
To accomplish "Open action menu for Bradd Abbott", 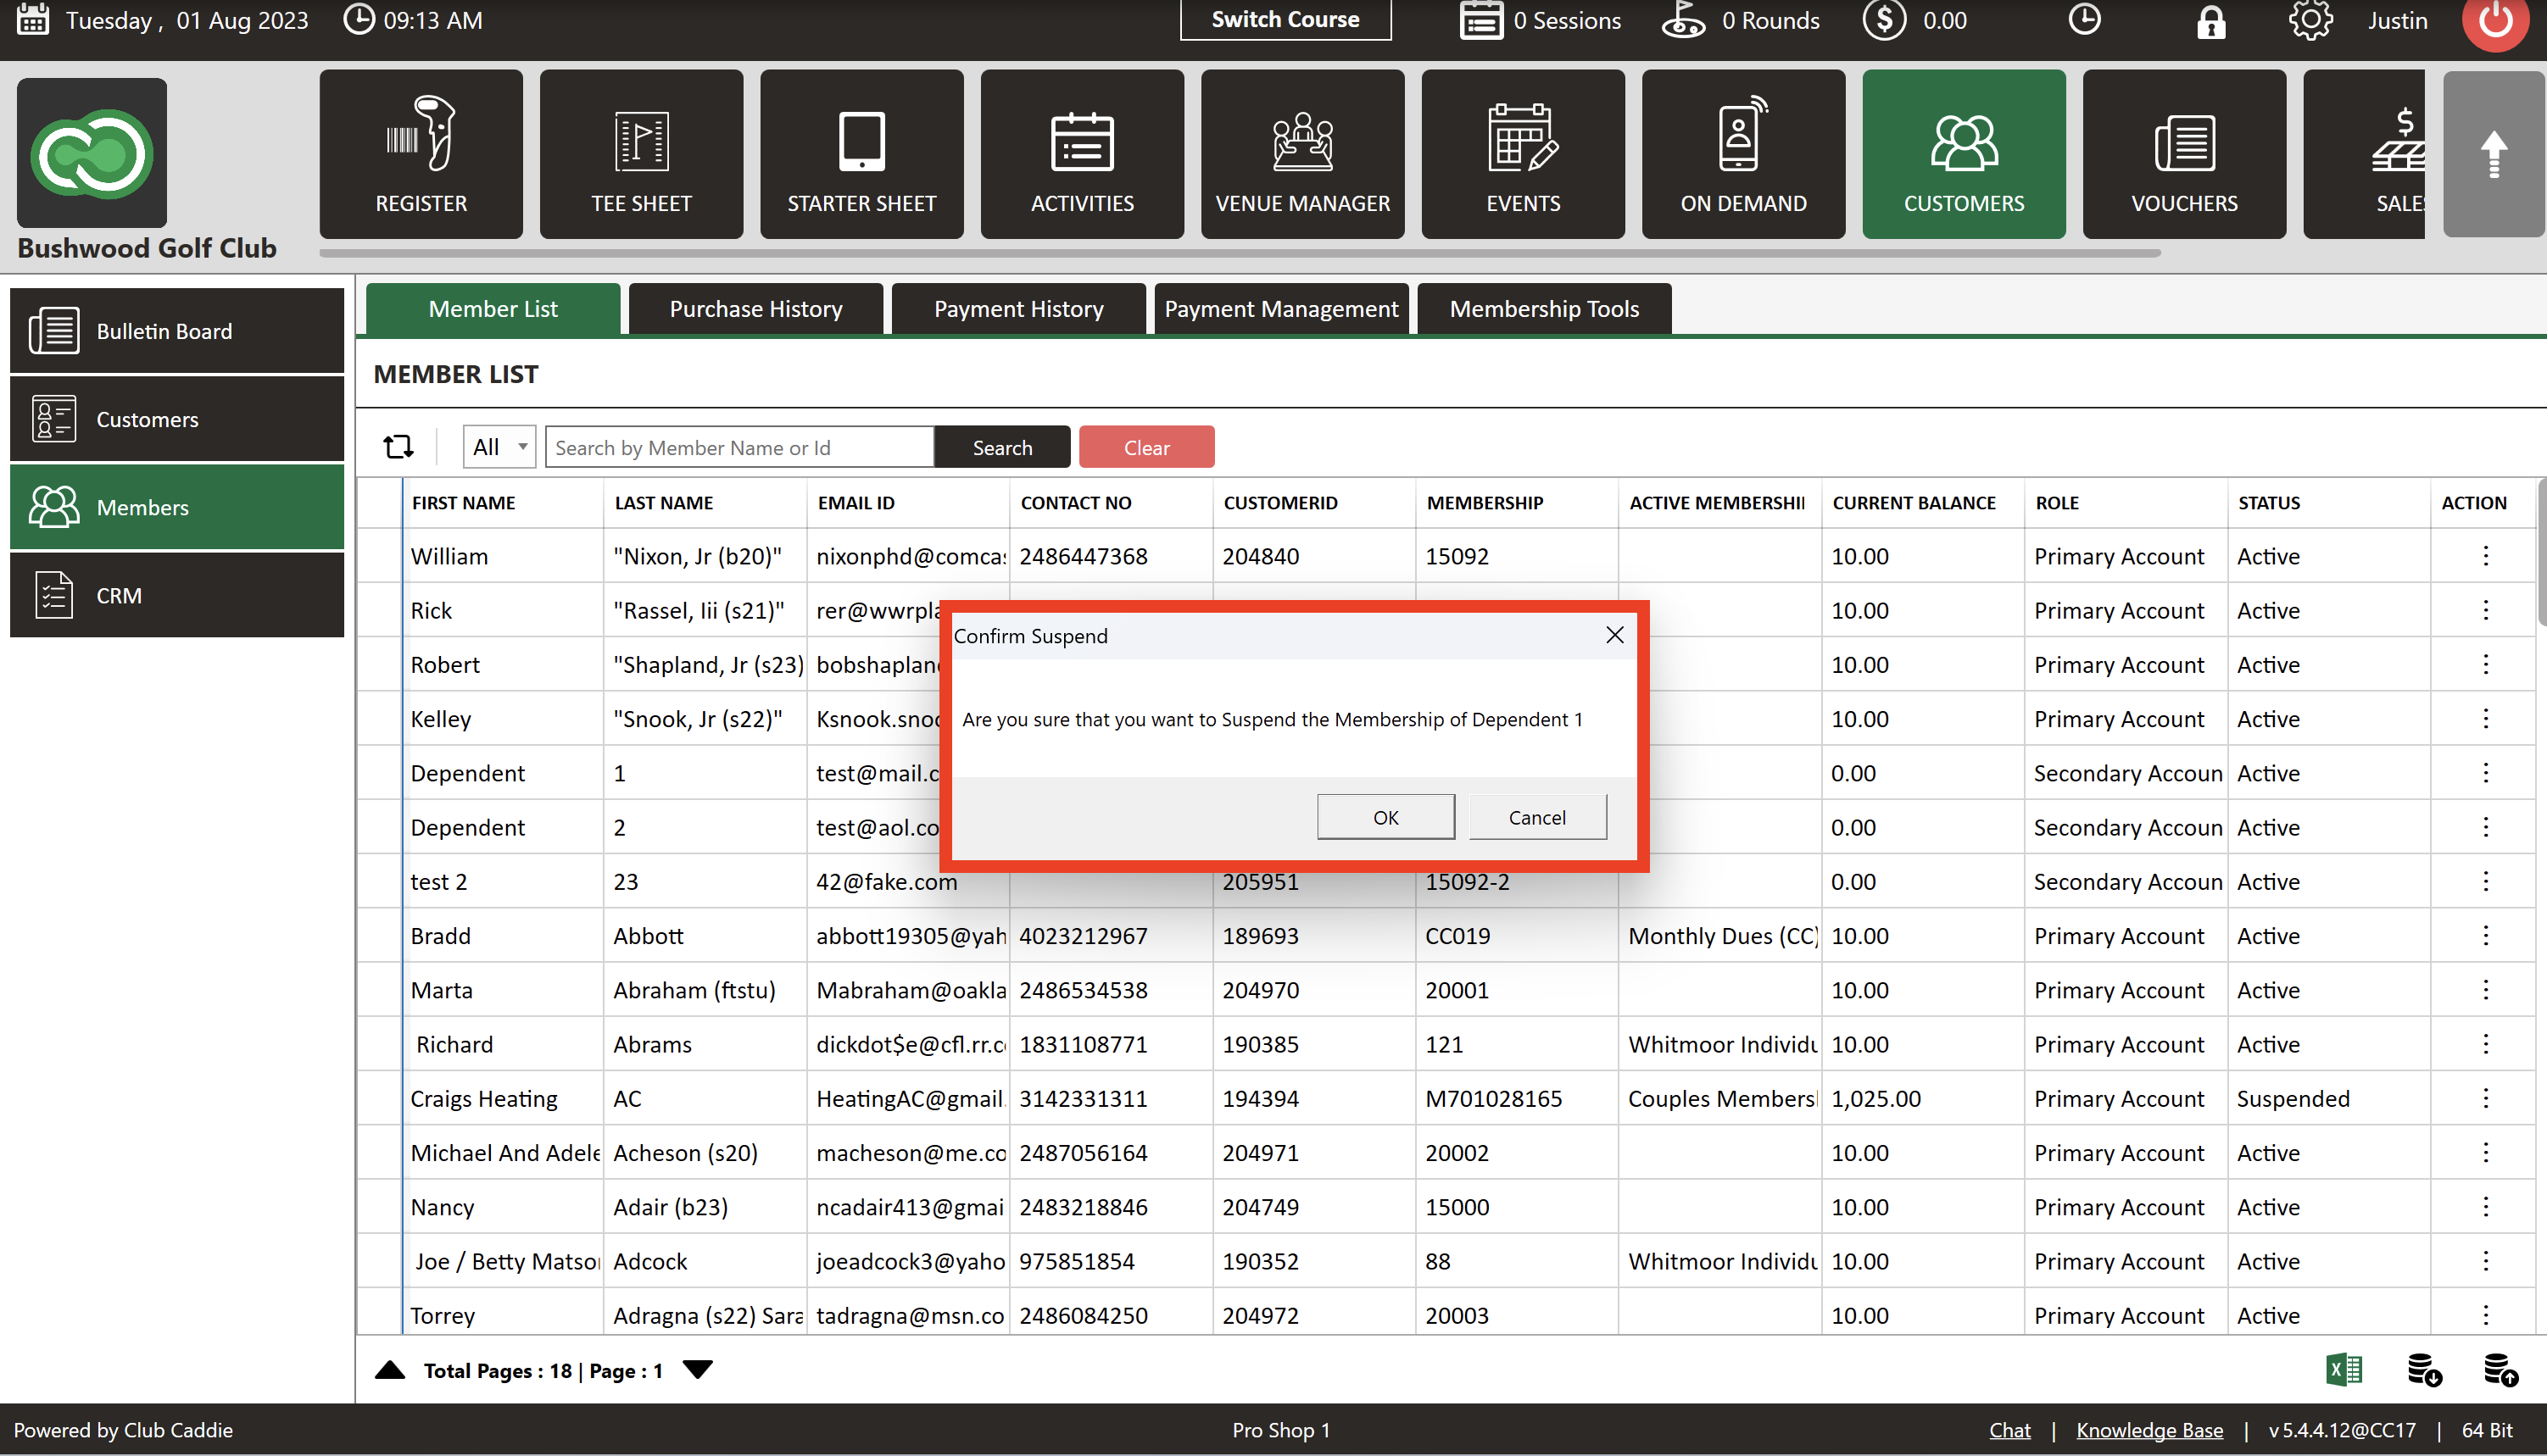I will tap(2485, 936).
